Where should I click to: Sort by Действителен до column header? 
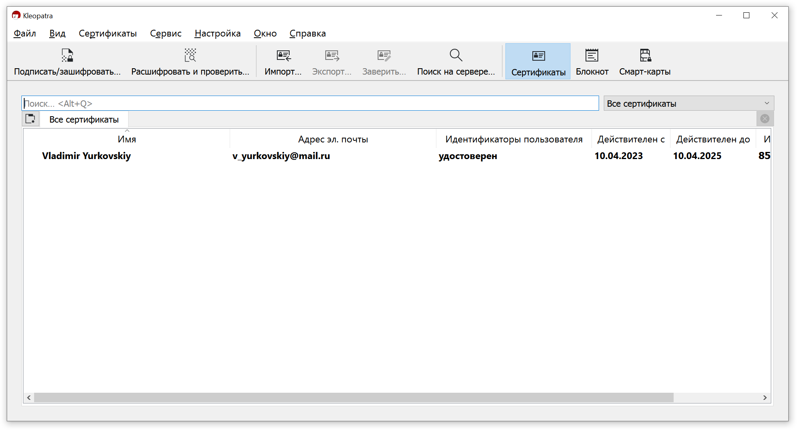(x=713, y=139)
